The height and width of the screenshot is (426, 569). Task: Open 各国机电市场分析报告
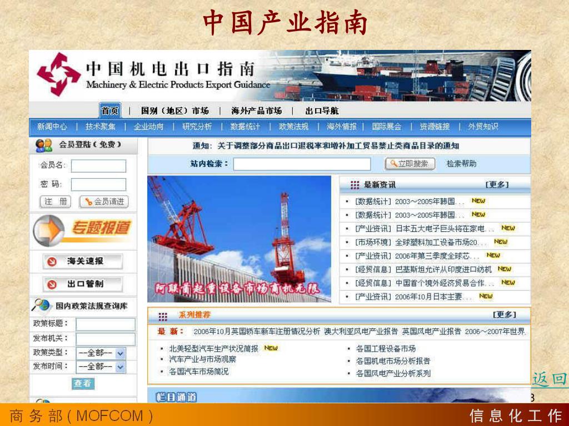pyautogui.click(x=393, y=361)
